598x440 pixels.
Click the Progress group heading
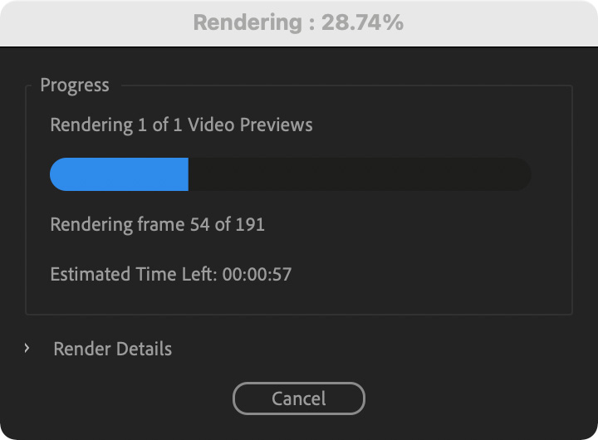tap(74, 86)
